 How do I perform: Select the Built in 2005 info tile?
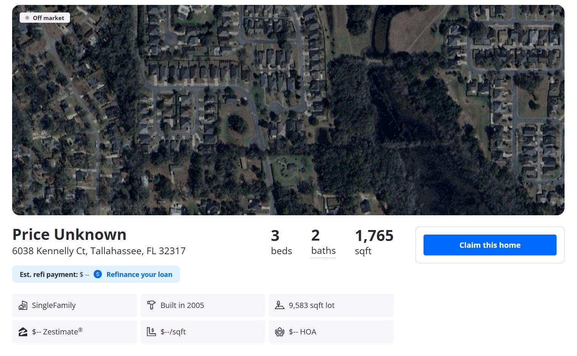point(203,305)
